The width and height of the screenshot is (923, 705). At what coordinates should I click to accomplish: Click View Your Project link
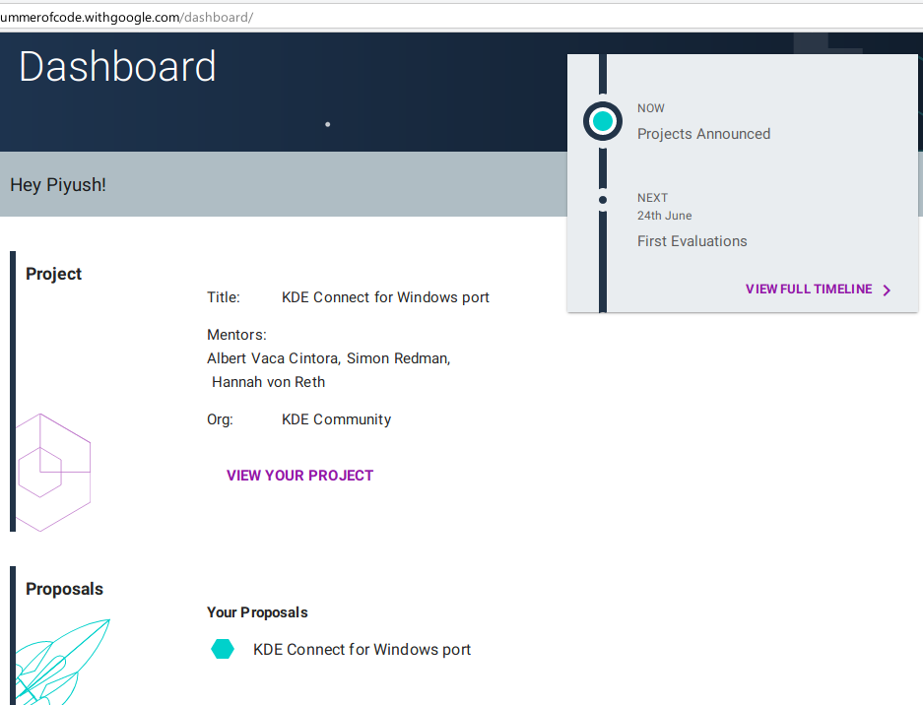299,476
